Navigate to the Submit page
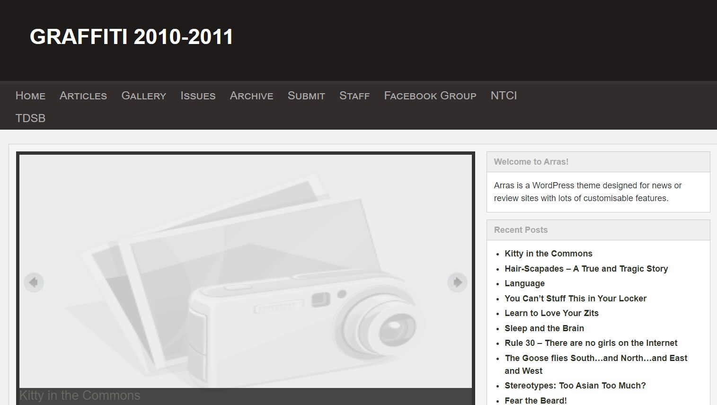The height and width of the screenshot is (405, 717). [x=306, y=96]
